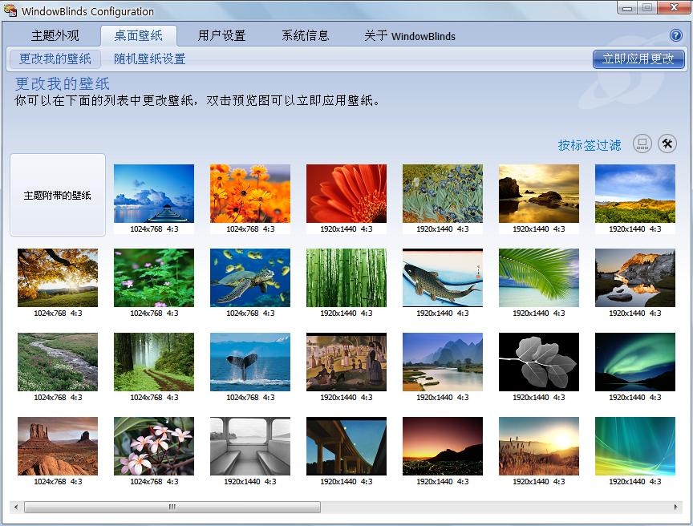The height and width of the screenshot is (526, 693).
Task: Choose the golden rocky beach wallpaper
Action: point(539,193)
